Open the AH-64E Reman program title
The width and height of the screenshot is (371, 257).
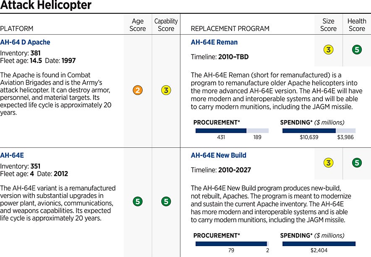point(214,42)
